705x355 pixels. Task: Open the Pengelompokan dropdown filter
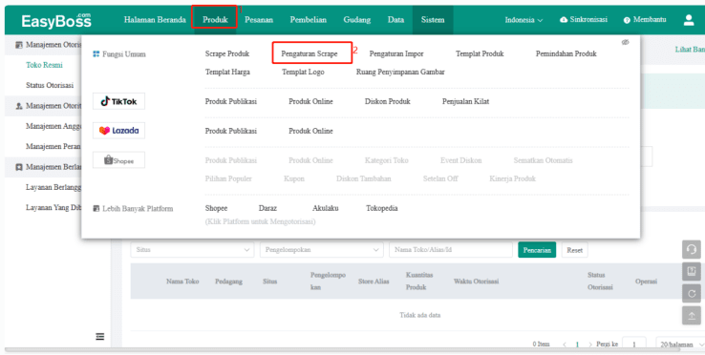322,250
